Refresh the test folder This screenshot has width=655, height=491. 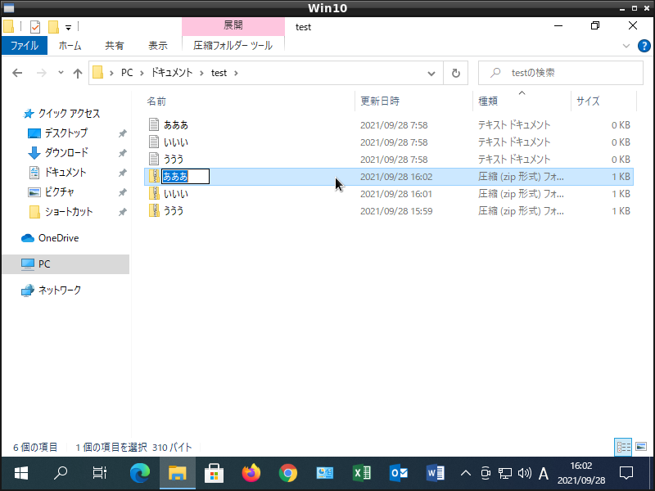point(456,74)
